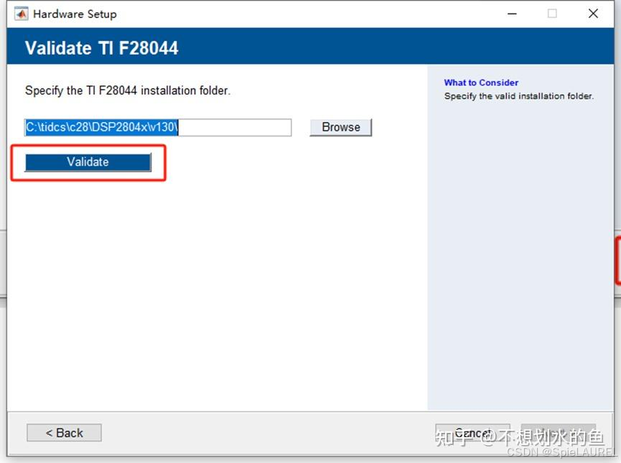Click the Validate button
The image size is (621, 463).
pos(88,162)
